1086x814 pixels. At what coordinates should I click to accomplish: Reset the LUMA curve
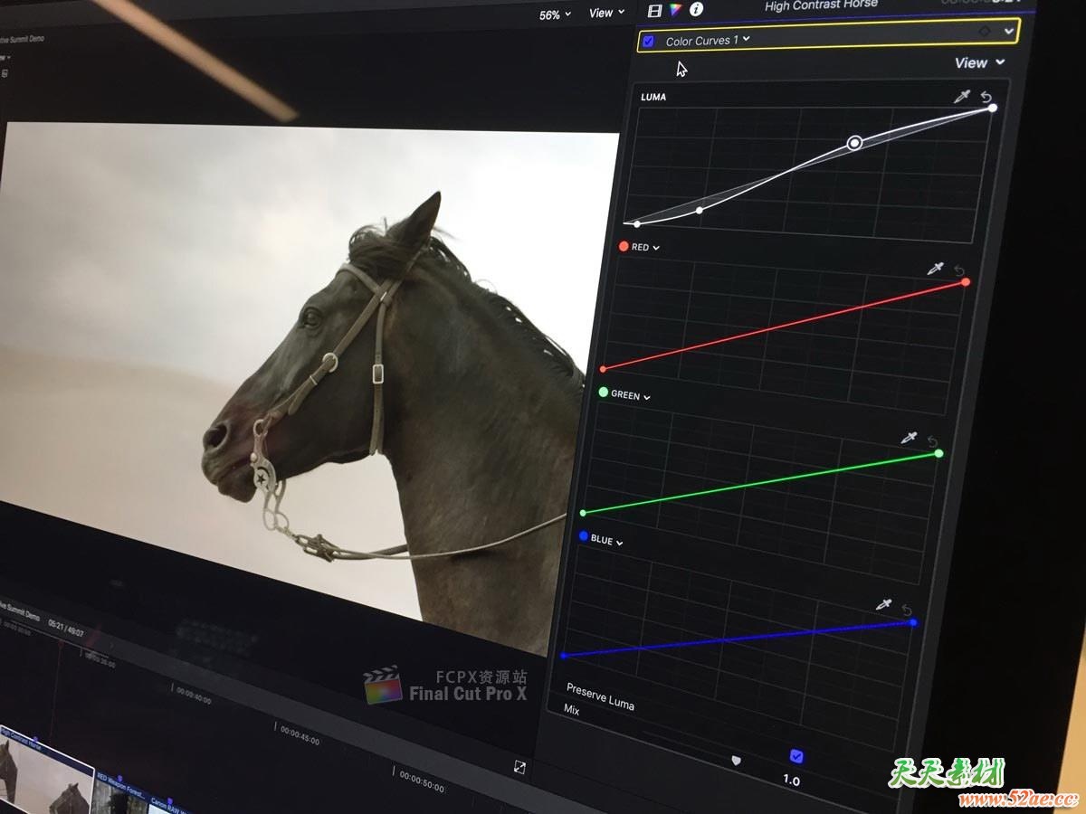coord(986,98)
